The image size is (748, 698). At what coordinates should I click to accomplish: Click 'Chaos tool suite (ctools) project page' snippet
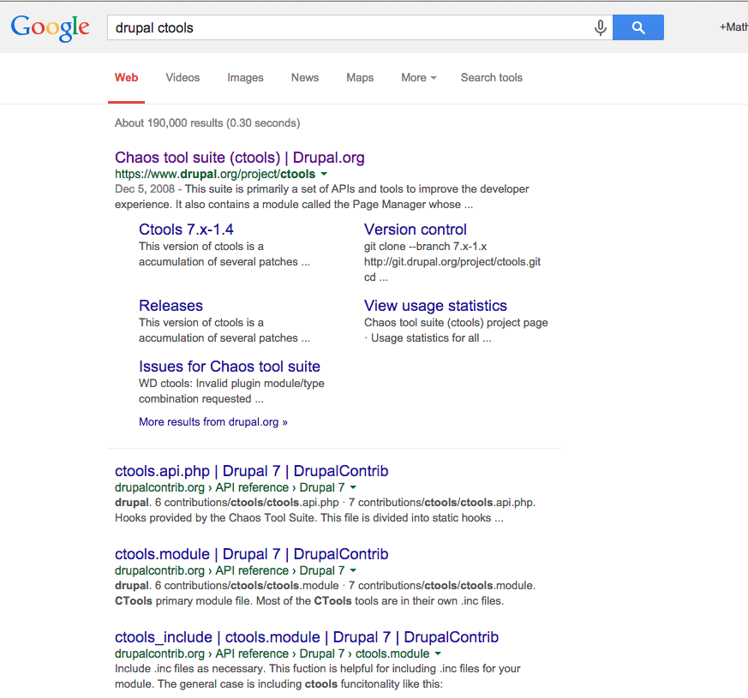(456, 323)
